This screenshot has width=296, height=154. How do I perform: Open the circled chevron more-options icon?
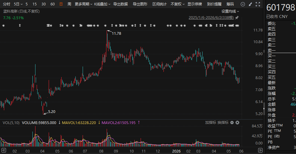click(x=243, y=4)
